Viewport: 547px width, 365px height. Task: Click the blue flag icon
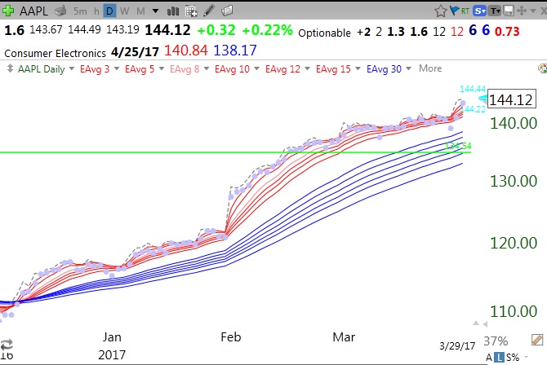454,11
